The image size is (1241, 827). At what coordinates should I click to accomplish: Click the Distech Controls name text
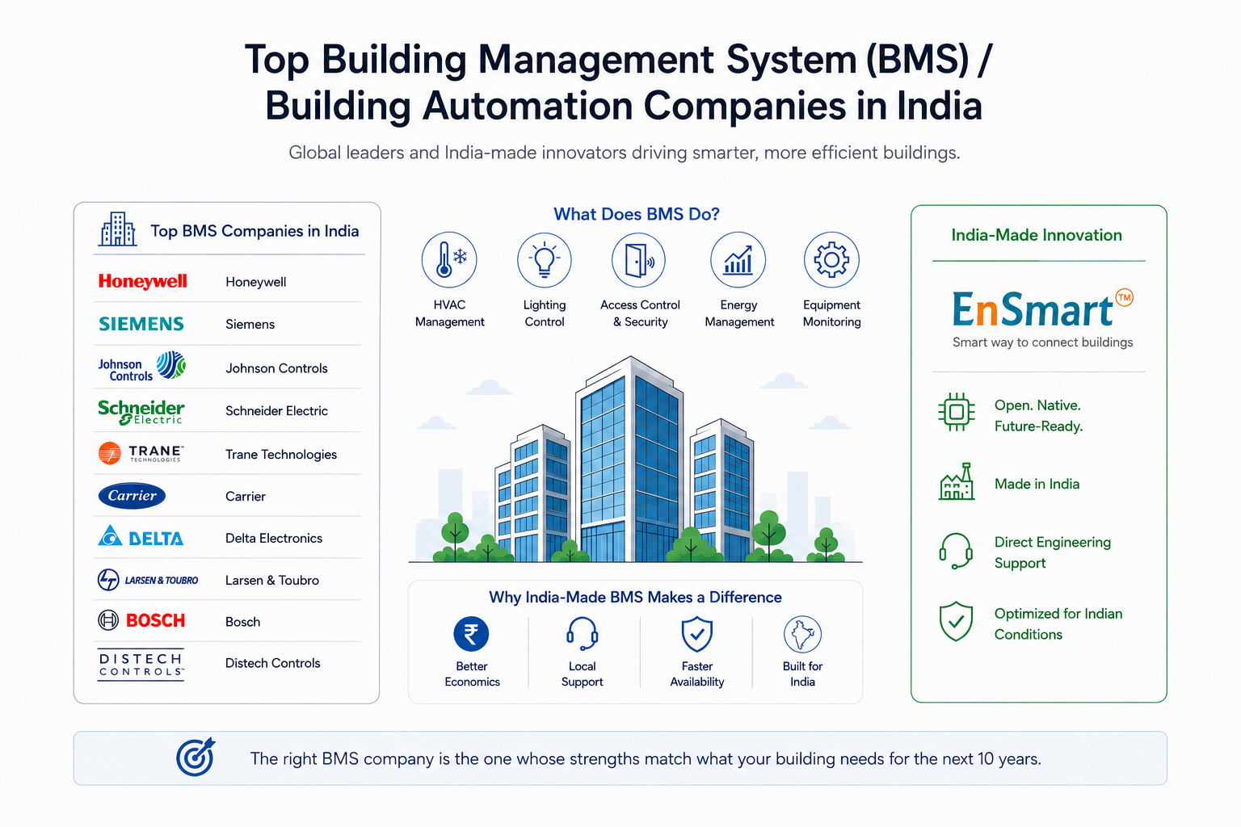click(x=273, y=663)
